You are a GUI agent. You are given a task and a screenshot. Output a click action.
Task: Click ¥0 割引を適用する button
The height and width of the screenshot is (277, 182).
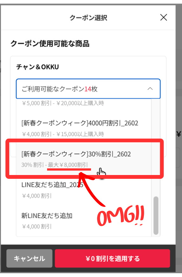(113, 259)
